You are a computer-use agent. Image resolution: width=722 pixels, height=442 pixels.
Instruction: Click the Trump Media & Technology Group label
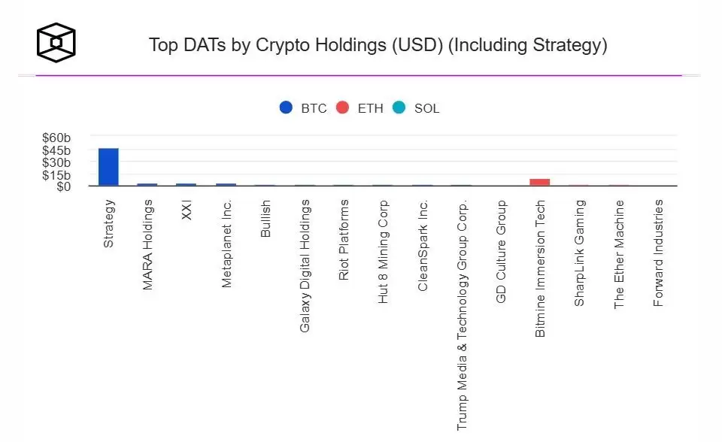[462, 315]
